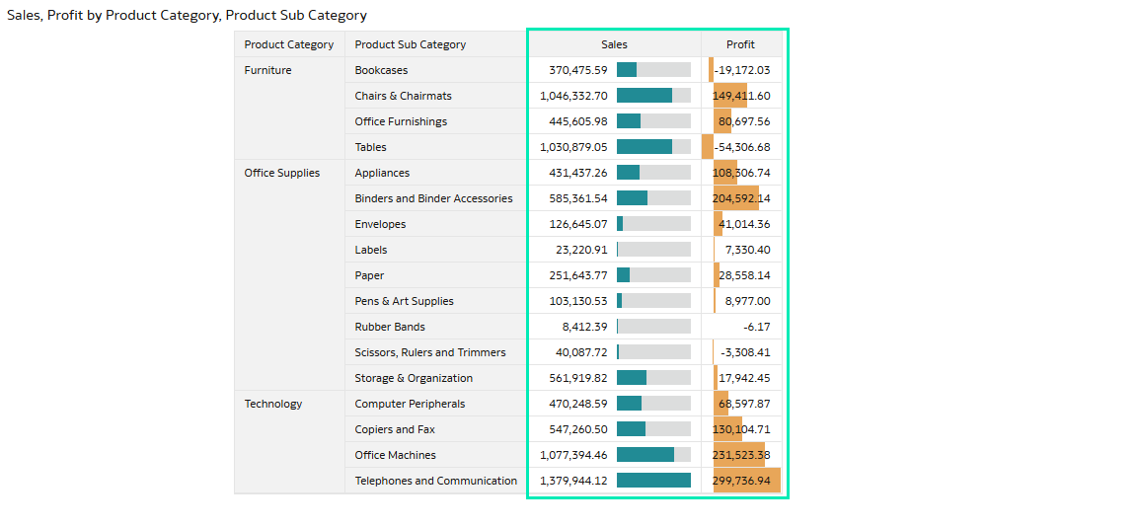This screenshot has height=527, width=1137.
Task: Select sales value 1,046,332.70
Action: point(573,96)
